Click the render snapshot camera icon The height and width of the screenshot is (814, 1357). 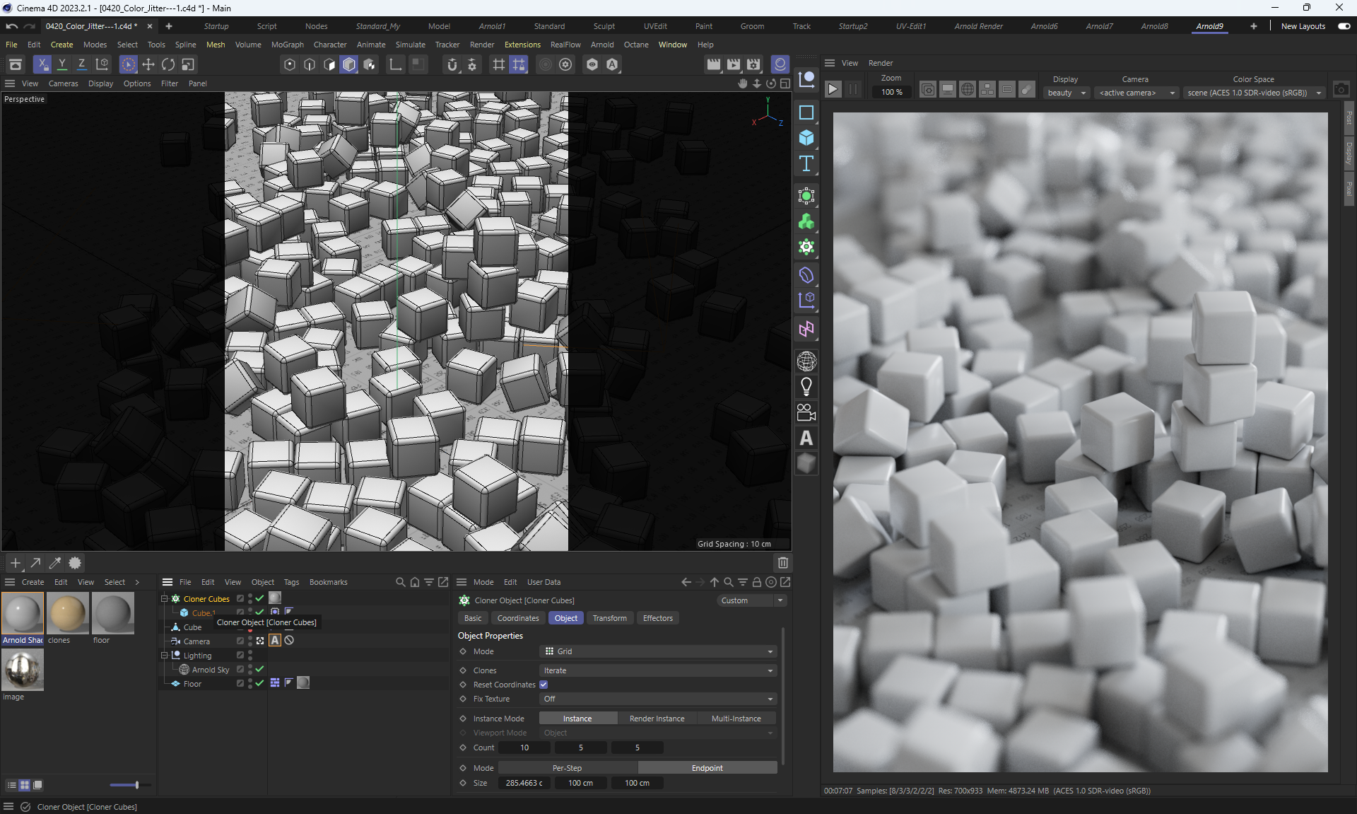[1341, 90]
